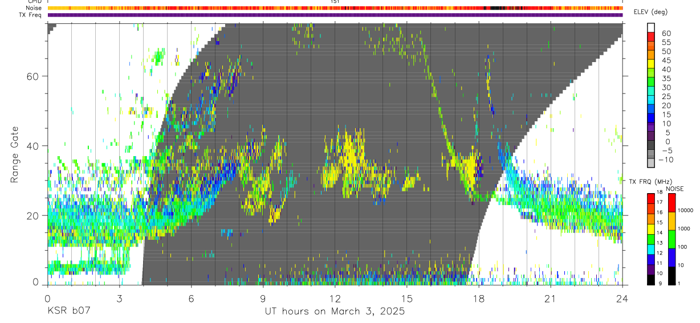
Task: Click the '-10' label on the ELEV scale
Action: point(665,160)
